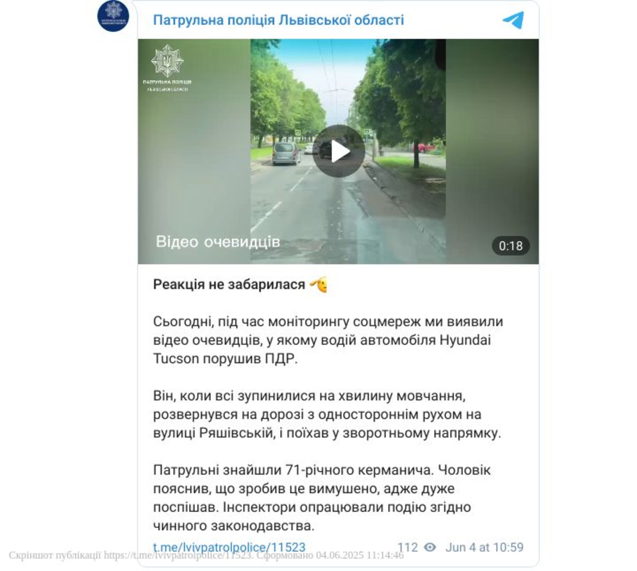
Task: Click the Скріншот публікації watermark text
Action: click(x=206, y=555)
